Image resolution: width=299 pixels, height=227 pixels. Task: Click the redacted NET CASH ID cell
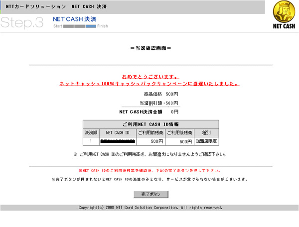[118, 141]
